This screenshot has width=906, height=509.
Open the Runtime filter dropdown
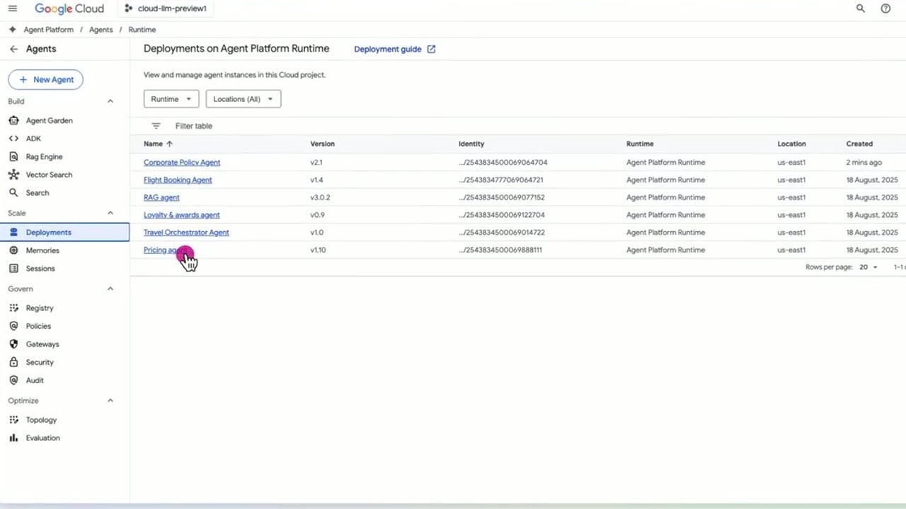click(x=171, y=99)
